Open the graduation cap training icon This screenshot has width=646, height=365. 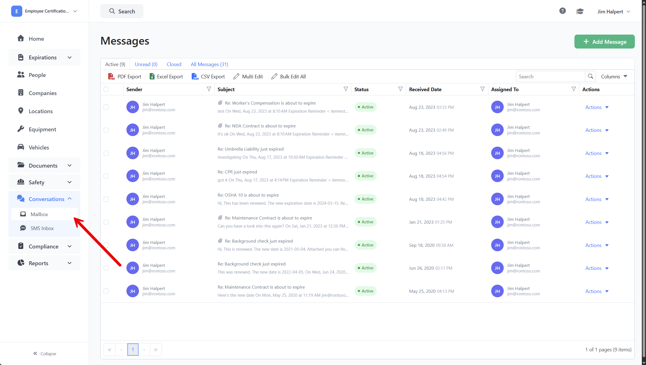pyautogui.click(x=580, y=11)
